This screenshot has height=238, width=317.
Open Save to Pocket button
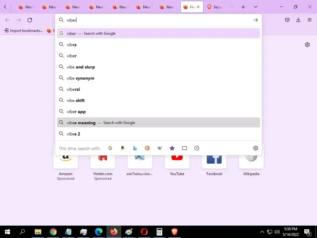point(287,20)
